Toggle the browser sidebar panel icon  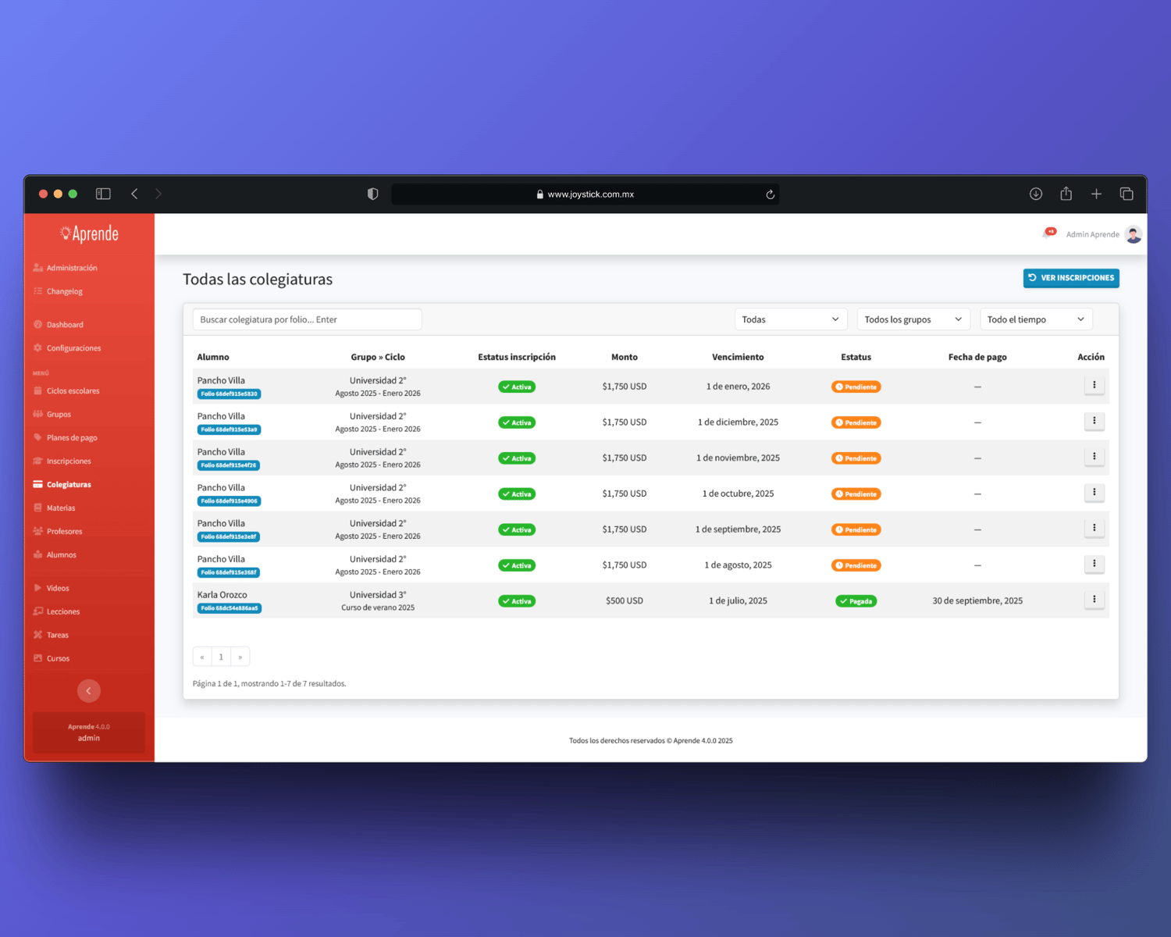103,194
